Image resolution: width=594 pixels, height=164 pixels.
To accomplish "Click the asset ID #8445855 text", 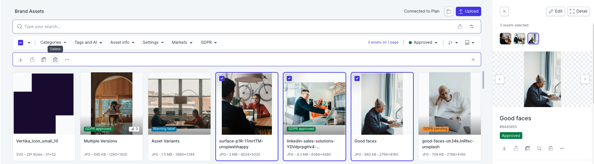I will (x=508, y=127).
